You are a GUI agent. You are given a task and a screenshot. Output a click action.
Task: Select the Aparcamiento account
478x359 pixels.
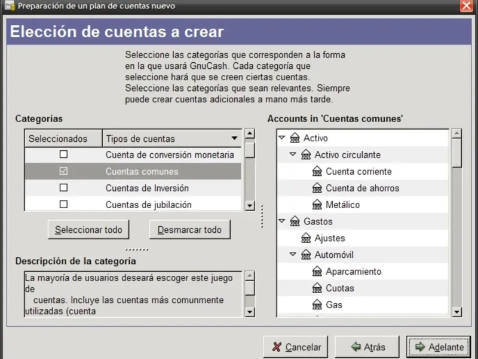[x=353, y=272]
